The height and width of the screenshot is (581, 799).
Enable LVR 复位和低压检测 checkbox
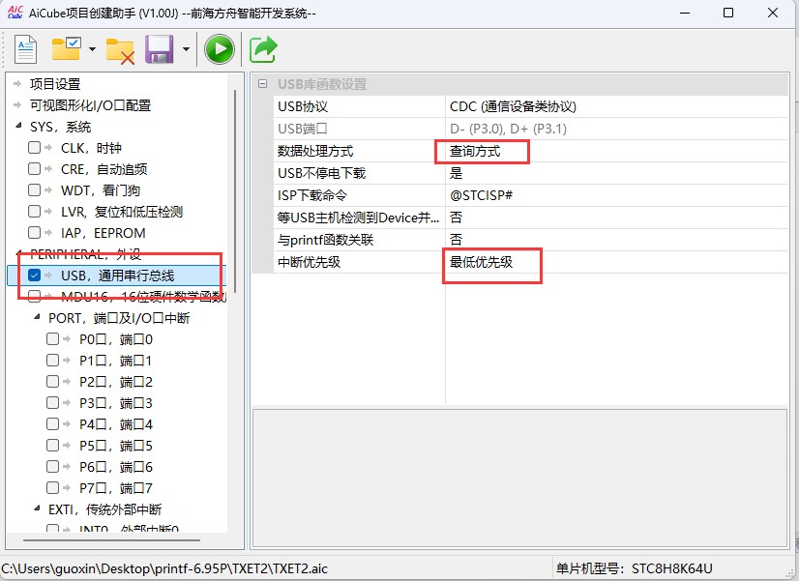coord(34,212)
